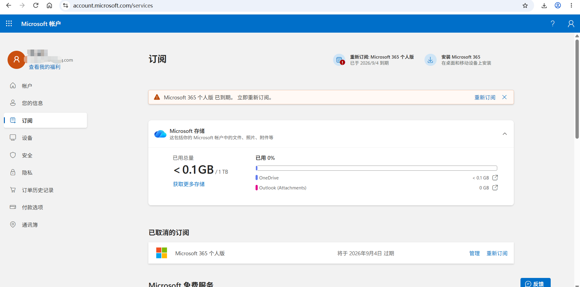The height and width of the screenshot is (287, 580).
Task: Open 隐私 in the sidebar
Action: (45, 173)
